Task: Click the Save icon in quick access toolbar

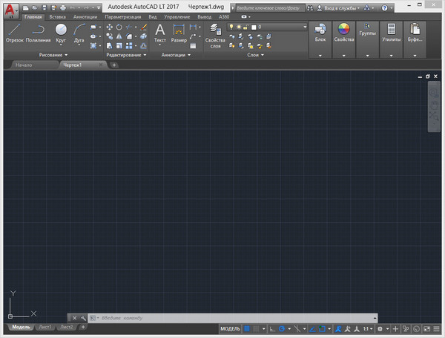Action: pos(44,8)
